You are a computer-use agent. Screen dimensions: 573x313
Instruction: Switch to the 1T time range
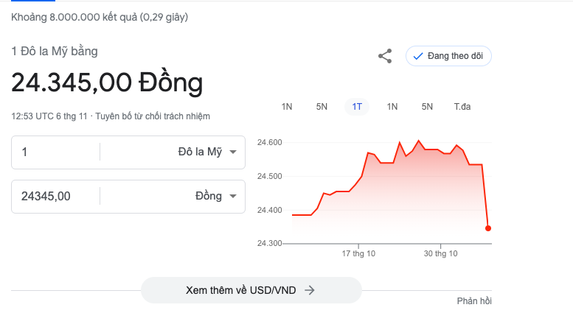pyautogui.click(x=357, y=107)
